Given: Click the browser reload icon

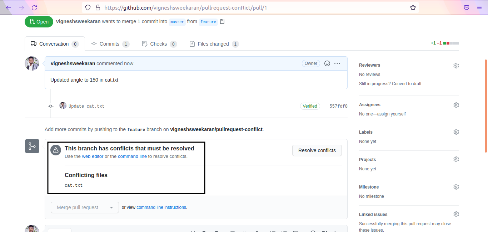Looking at the screenshot, I should click(x=34, y=7).
